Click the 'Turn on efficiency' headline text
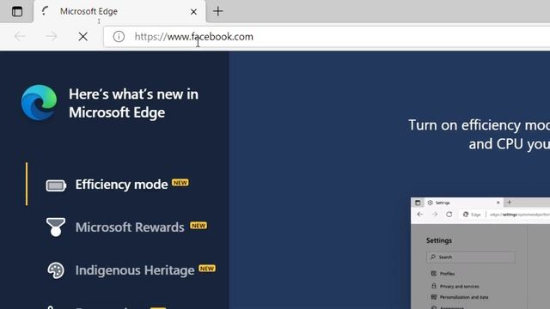The width and height of the screenshot is (550, 309). tap(480, 135)
